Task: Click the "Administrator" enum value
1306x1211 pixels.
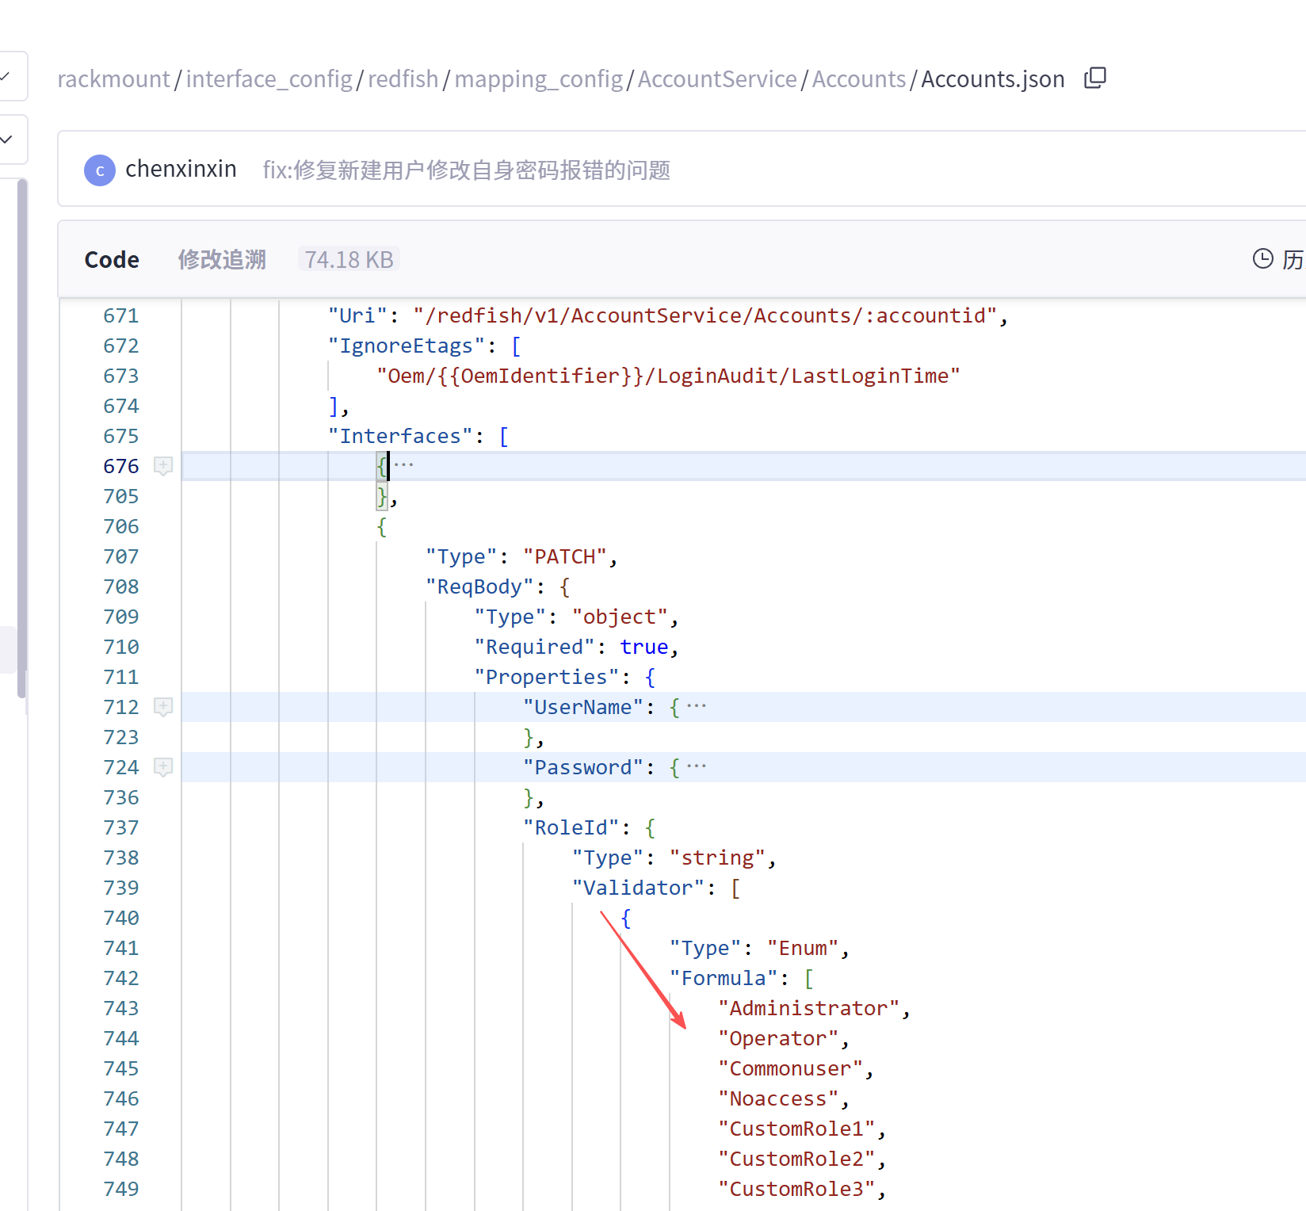Action: [809, 1008]
